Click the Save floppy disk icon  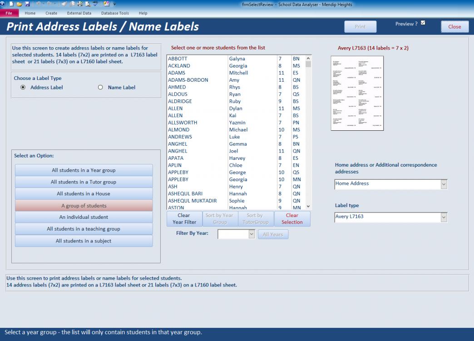coord(27,4)
